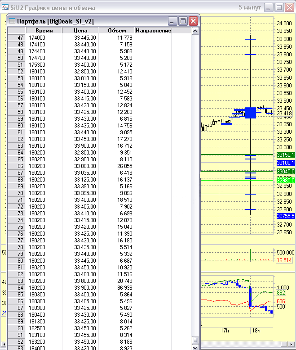The height and width of the screenshot is (350, 296).
Task: Click time 182500 in row 90
Action: pos(37,328)
